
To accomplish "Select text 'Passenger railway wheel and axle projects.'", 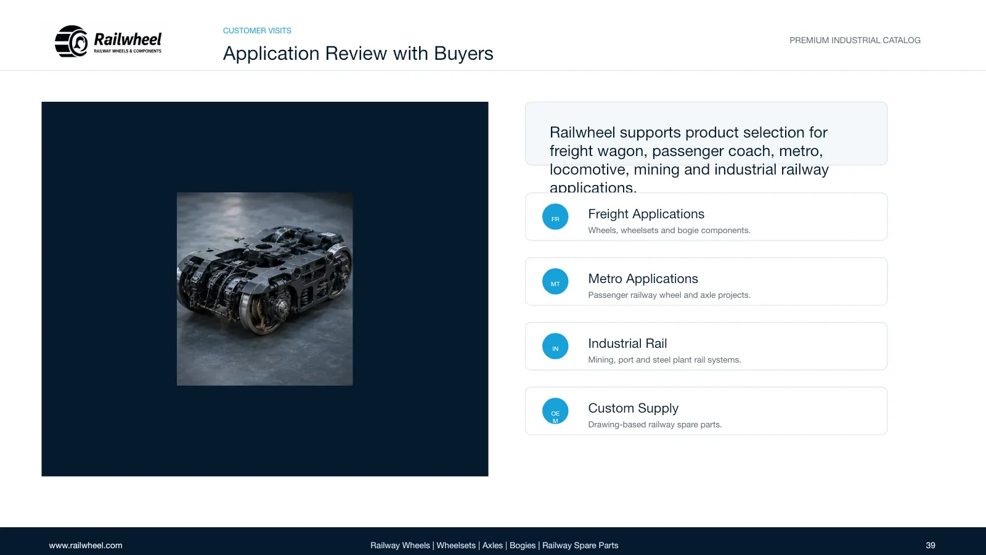I will click(x=669, y=295).
